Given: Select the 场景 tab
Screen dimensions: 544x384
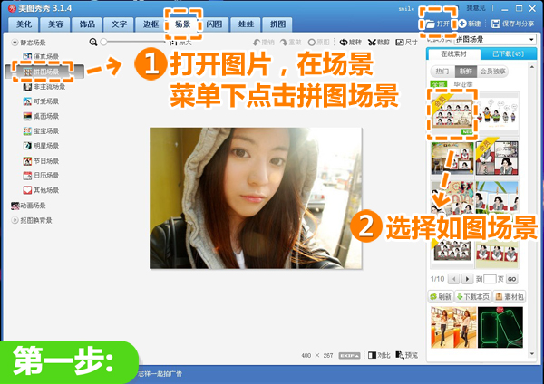Looking at the screenshot, I should click(x=183, y=24).
